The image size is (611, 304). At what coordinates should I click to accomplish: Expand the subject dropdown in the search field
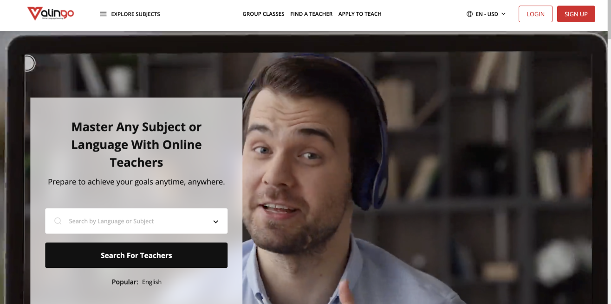(x=215, y=222)
